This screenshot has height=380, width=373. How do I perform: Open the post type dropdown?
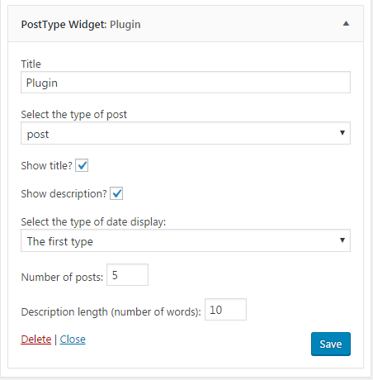186,133
